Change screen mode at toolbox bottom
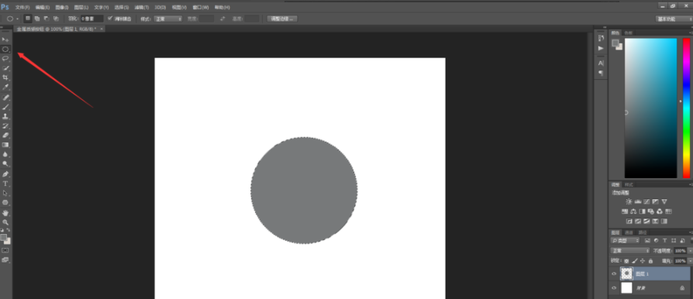The height and width of the screenshot is (299, 693). point(5,259)
